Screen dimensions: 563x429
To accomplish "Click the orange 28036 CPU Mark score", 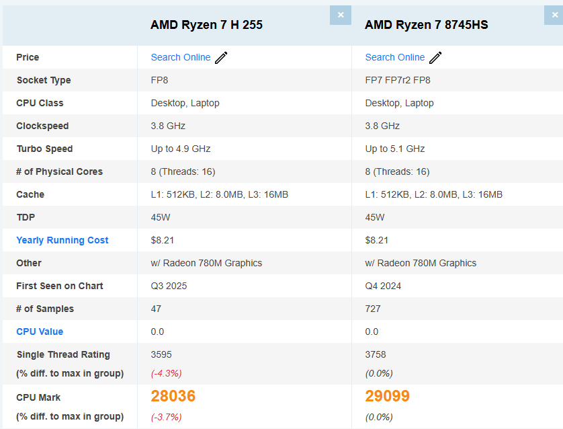I will tap(173, 396).
